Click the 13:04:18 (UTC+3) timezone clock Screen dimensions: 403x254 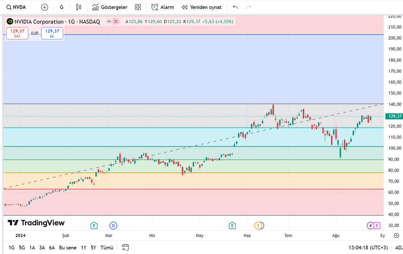368,248
